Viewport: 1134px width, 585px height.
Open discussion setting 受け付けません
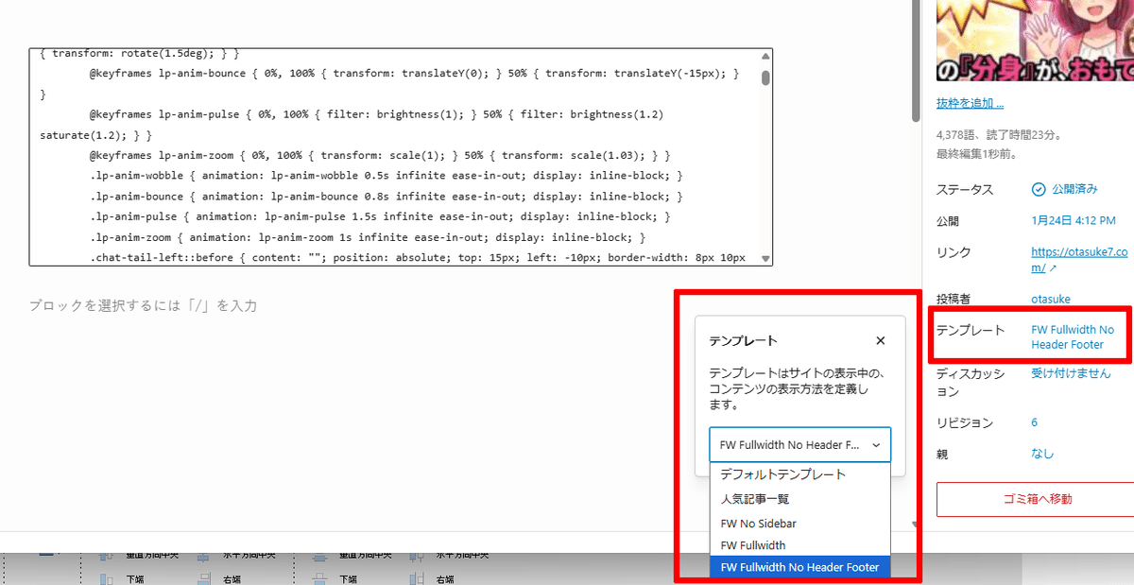(1072, 373)
